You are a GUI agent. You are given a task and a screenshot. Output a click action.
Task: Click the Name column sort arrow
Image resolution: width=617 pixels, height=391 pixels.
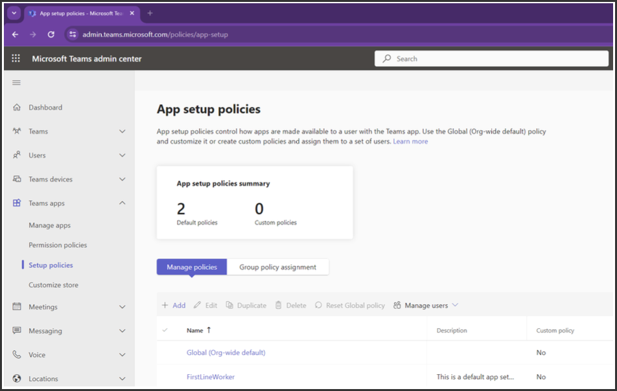209,330
